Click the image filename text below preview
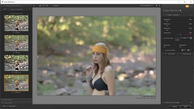The height and width of the screenshot is (109, 194). tap(149, 97)
